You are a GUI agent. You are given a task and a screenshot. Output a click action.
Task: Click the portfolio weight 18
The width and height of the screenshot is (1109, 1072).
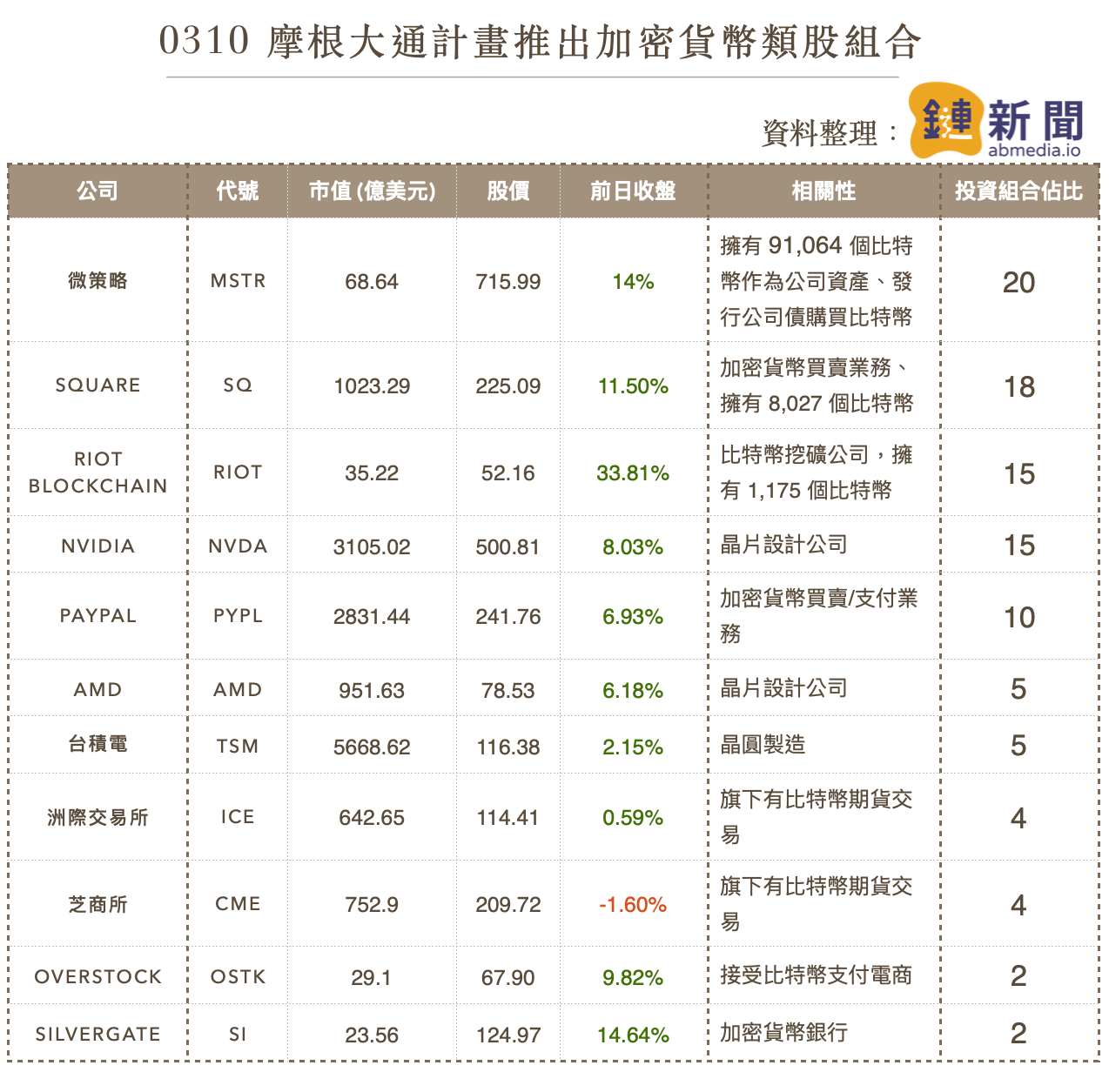pos(1019,387)
